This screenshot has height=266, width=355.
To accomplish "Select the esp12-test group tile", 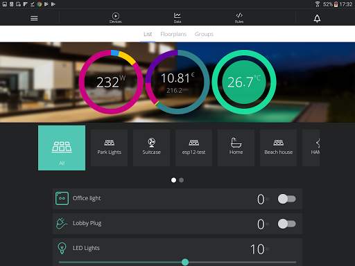I will click(x=193, y=148).
